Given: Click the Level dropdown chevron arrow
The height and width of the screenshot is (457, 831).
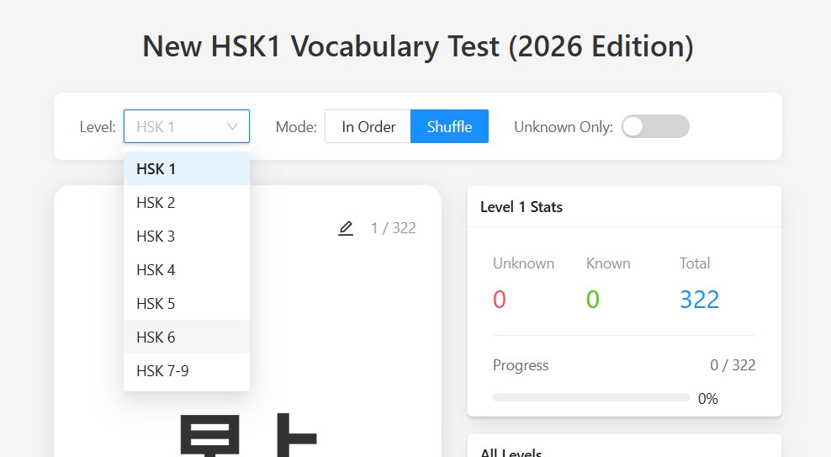Looking at the screenshot, I should pyautogui.click(x=232, y=127).
